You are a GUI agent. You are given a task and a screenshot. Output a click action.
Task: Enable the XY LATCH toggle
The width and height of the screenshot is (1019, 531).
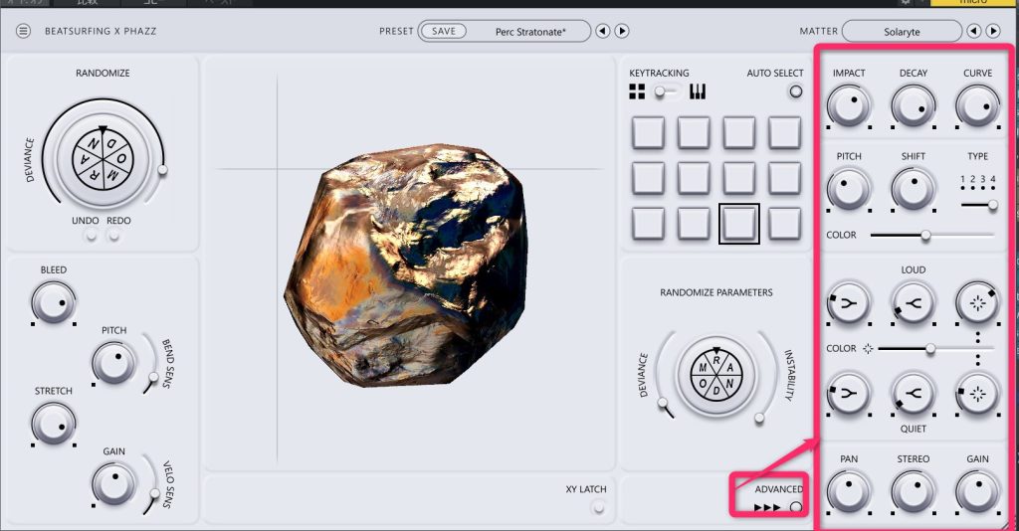tap(598, 507)
